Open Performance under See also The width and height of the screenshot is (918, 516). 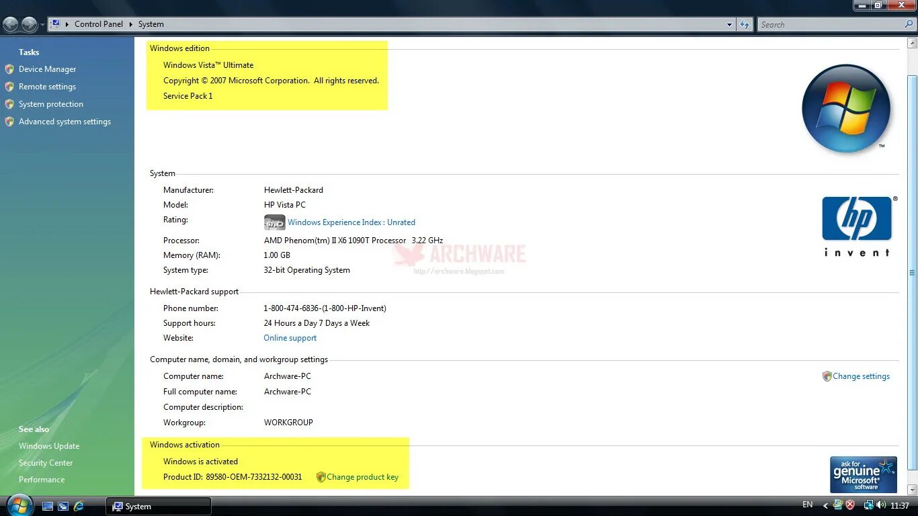click(42, 480)
